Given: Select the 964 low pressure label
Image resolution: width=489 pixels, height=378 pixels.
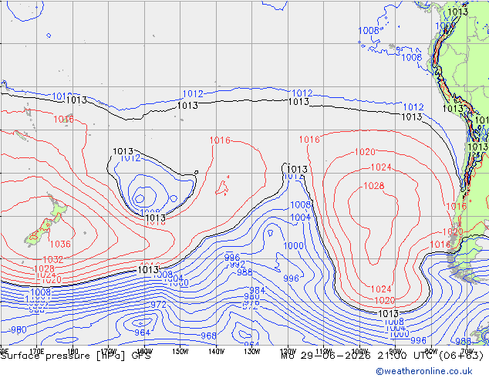Looking at the screenshot, I should point(142,332).
